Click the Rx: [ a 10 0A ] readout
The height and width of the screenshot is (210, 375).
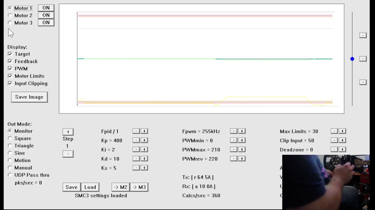click(x=199, y=186)
